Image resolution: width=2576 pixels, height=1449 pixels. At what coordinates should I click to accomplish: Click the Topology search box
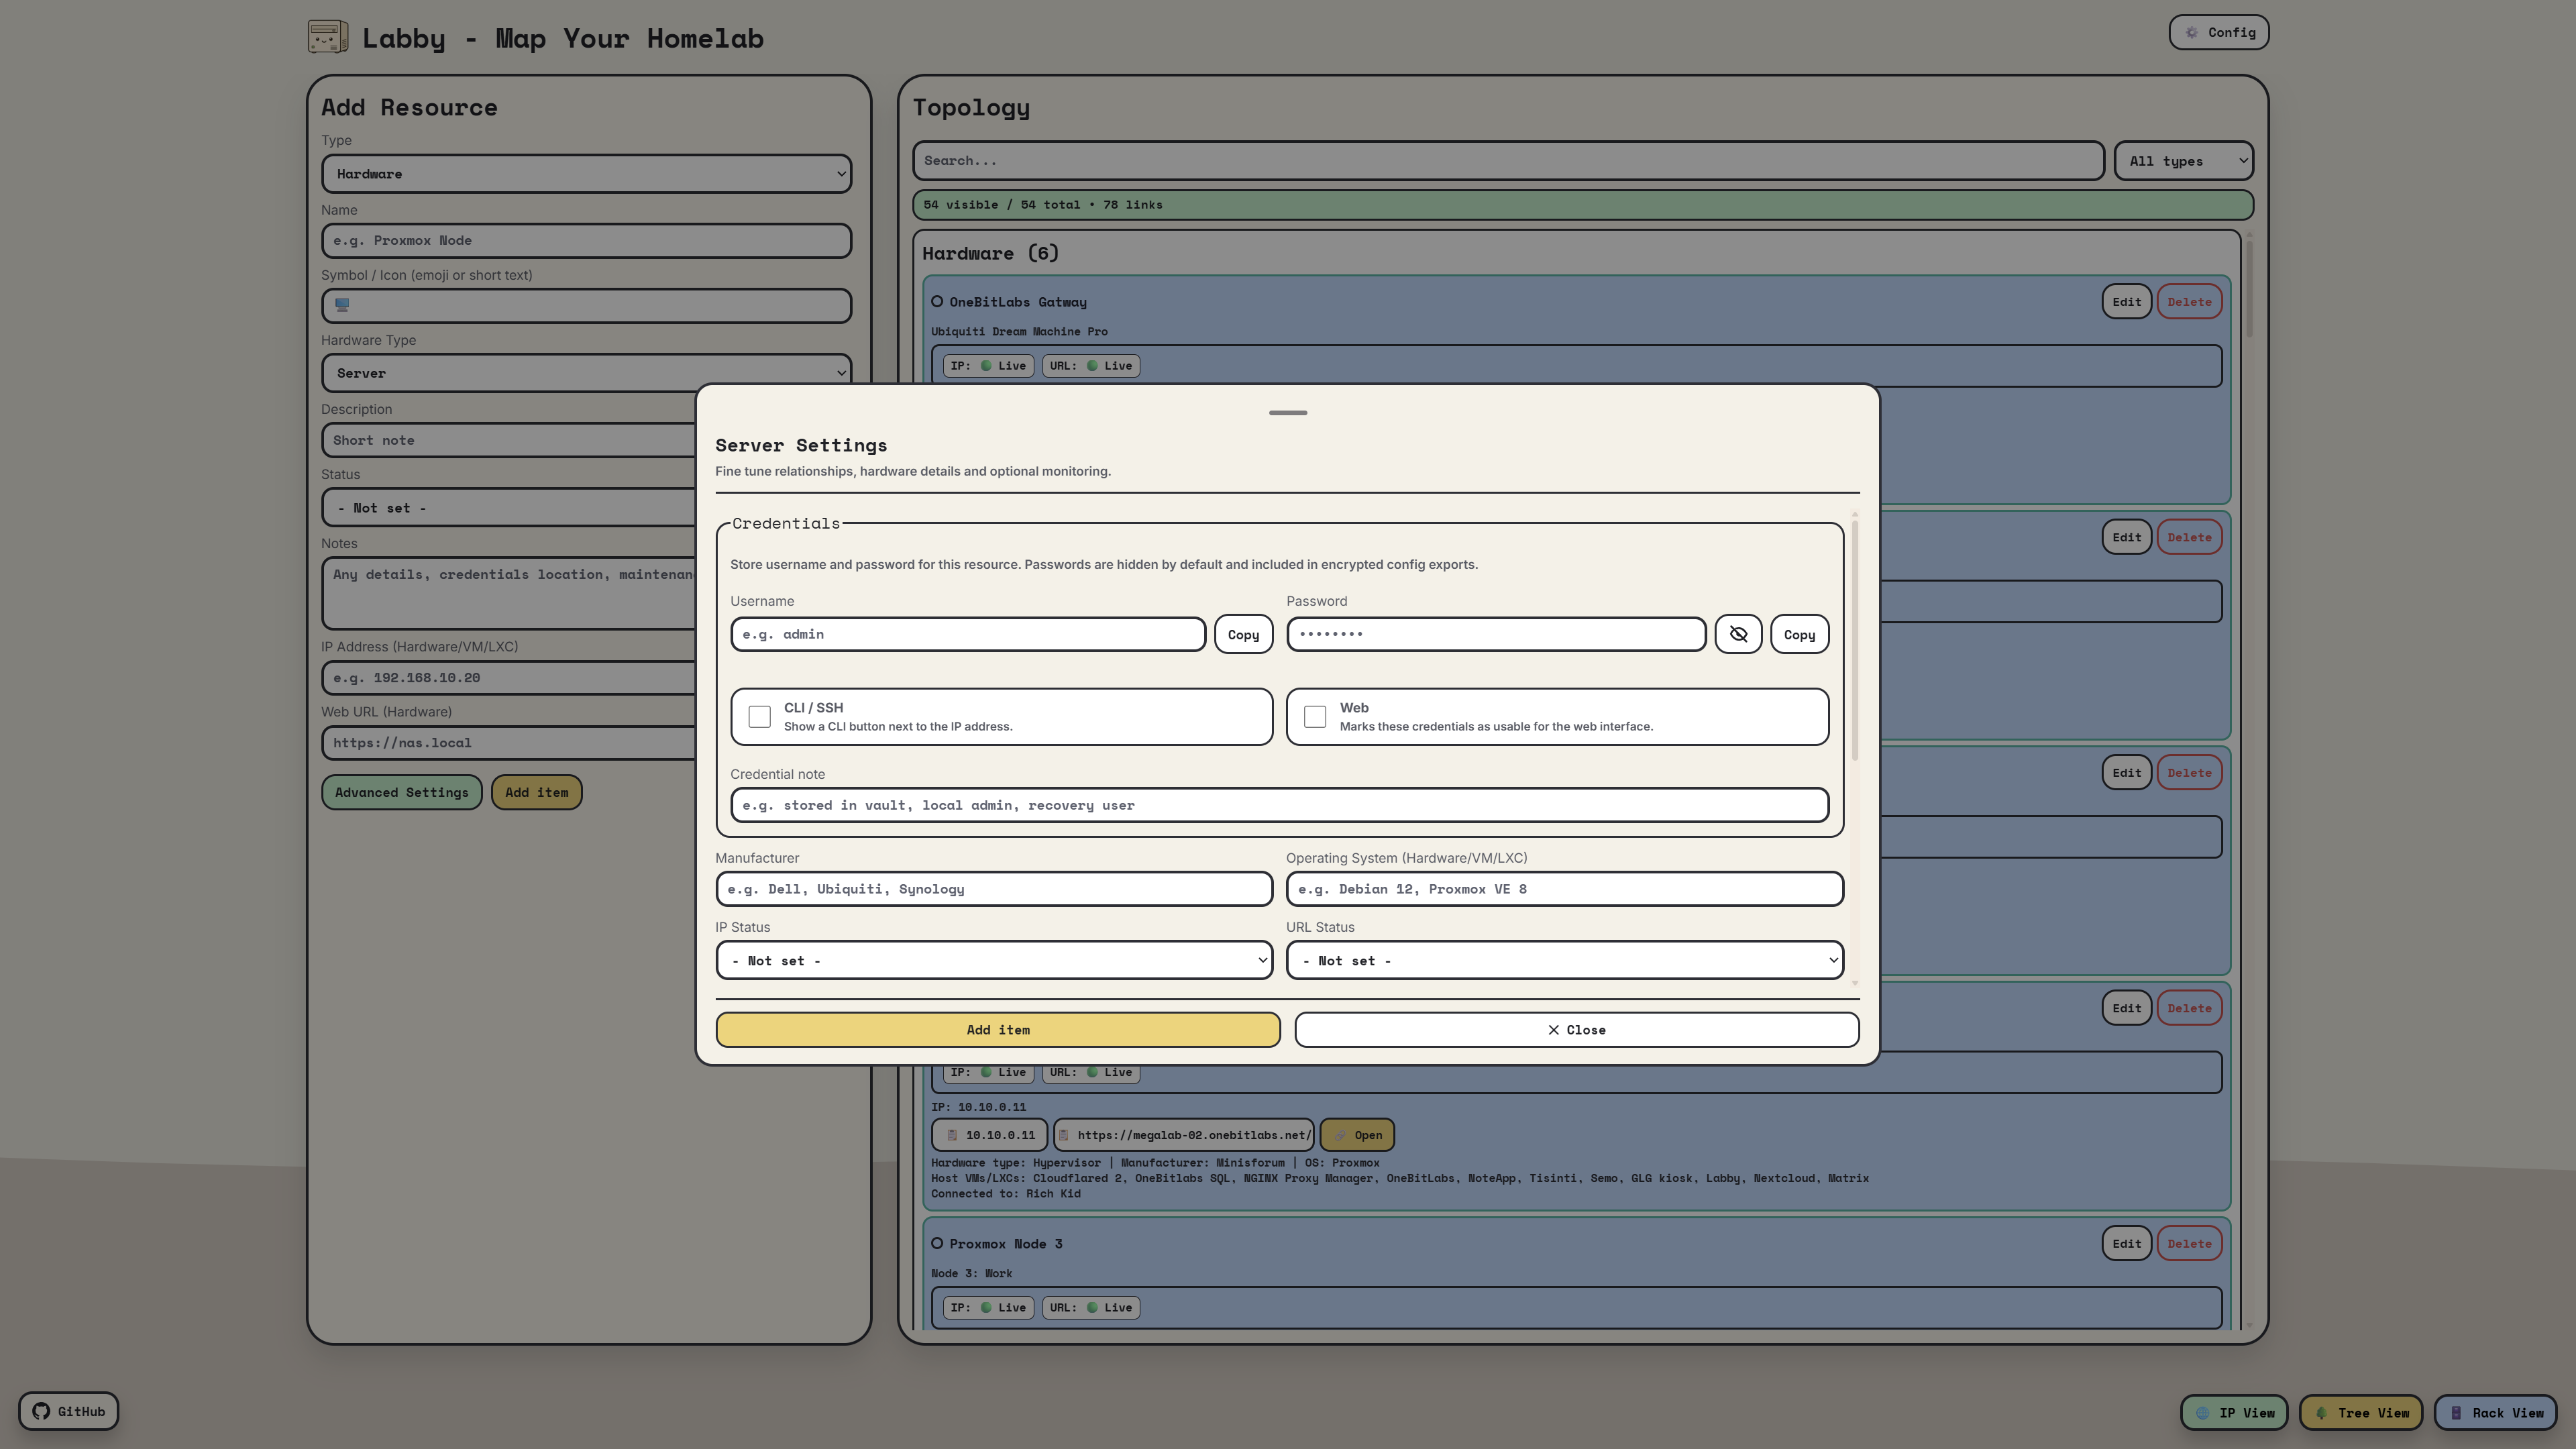pos(1508,160)
